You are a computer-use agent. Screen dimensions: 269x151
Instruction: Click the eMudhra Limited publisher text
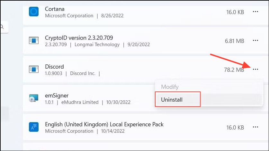click(80, 102)
